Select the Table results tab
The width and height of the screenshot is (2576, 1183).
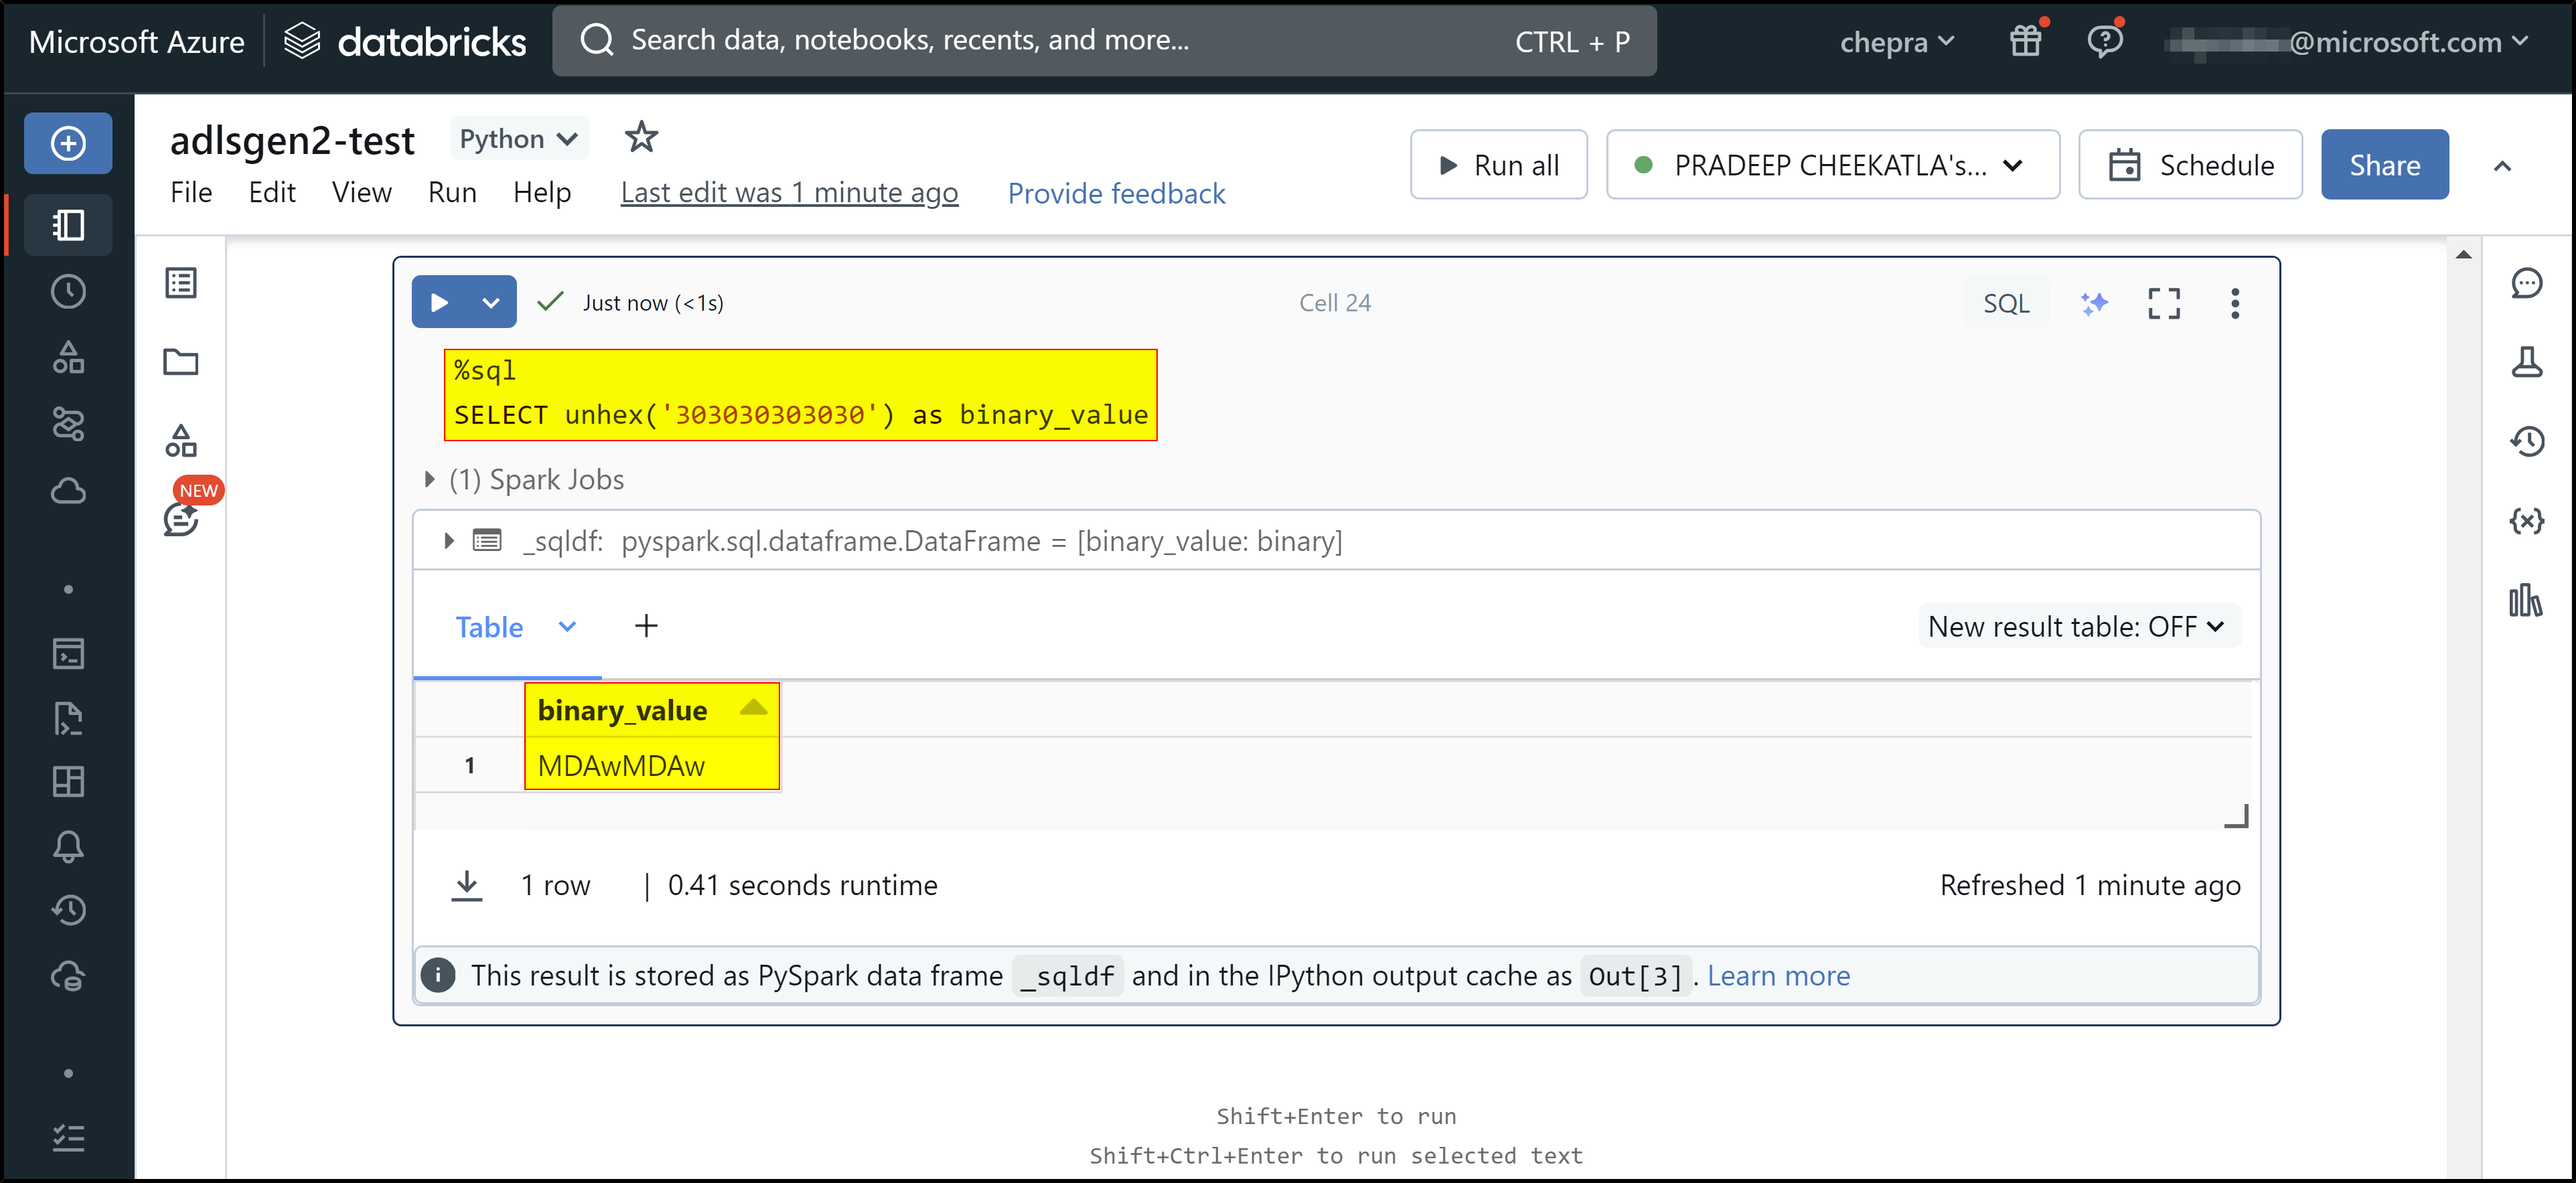point(489,626)
